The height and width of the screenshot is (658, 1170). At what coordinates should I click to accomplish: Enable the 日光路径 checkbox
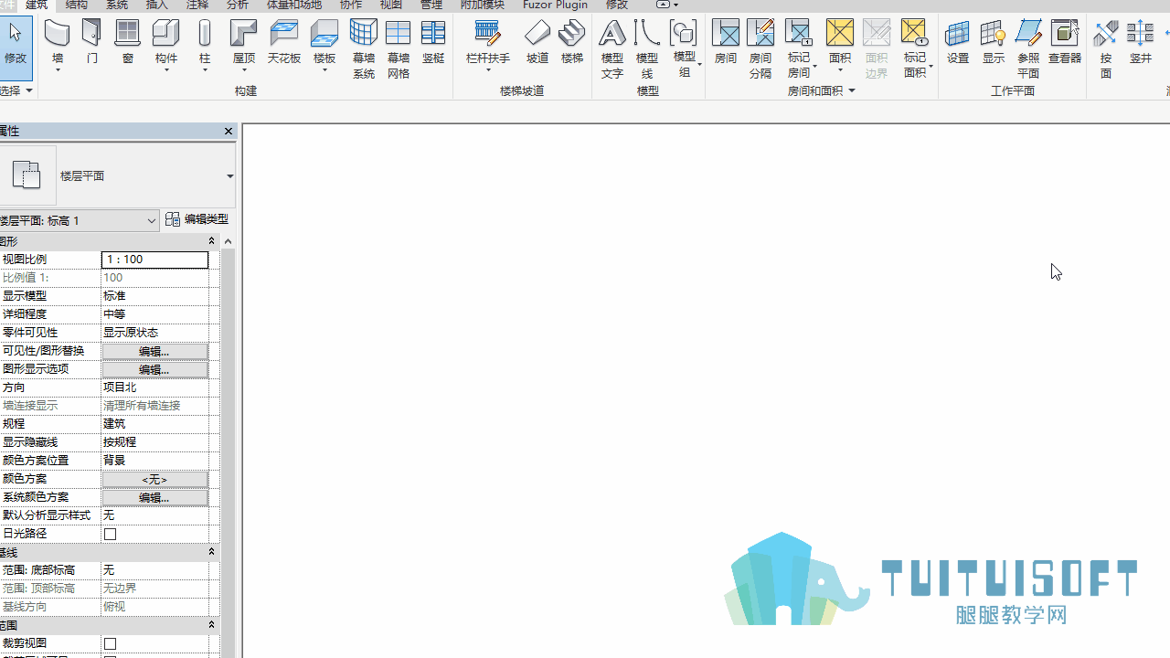point(110,534)
